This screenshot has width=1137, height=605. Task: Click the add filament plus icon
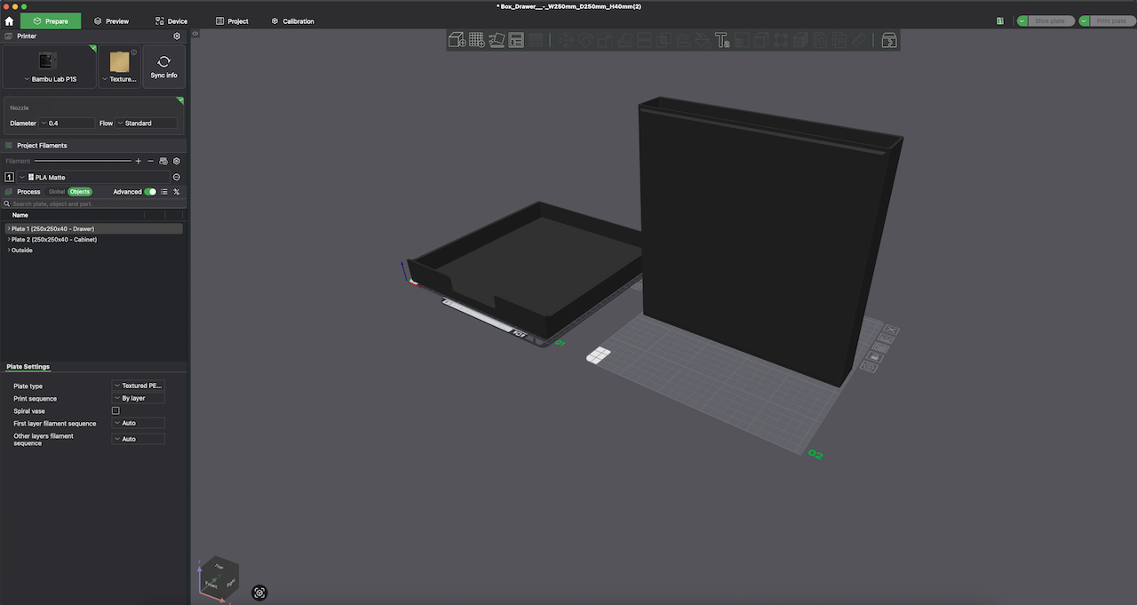coord(138,161)
